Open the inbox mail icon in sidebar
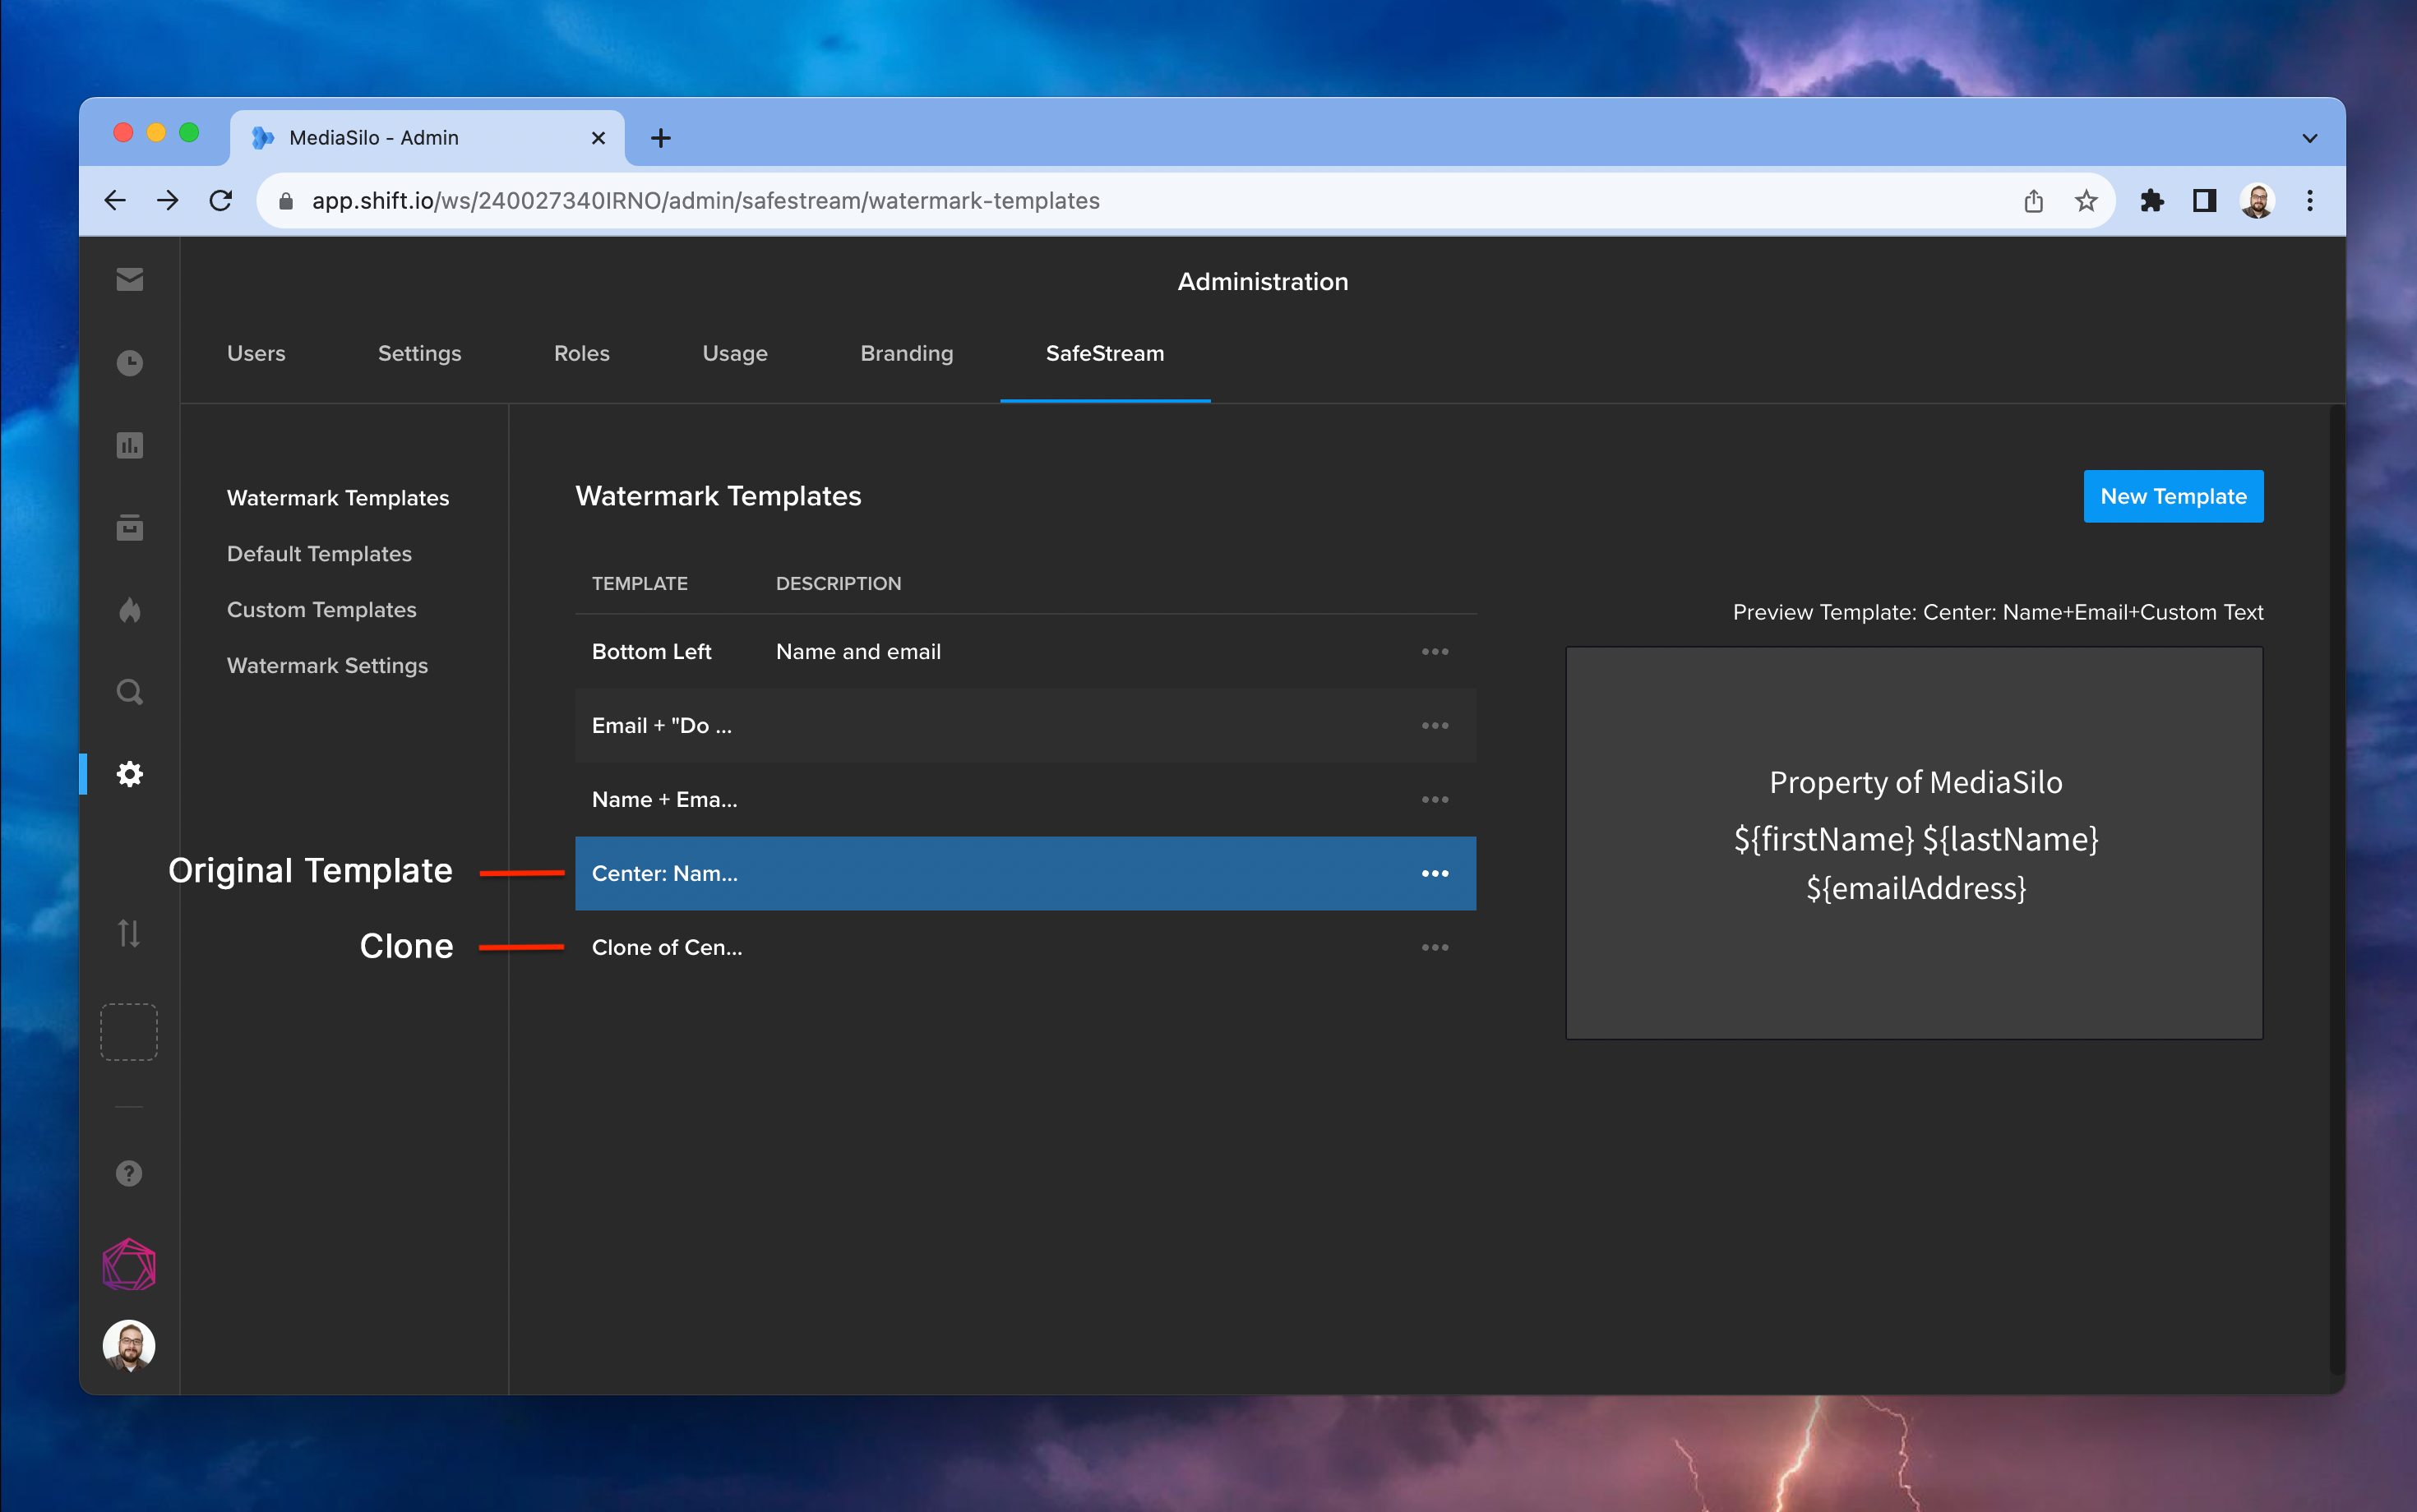Screen dimensions: 2417x1512 [x=129, y=279]
